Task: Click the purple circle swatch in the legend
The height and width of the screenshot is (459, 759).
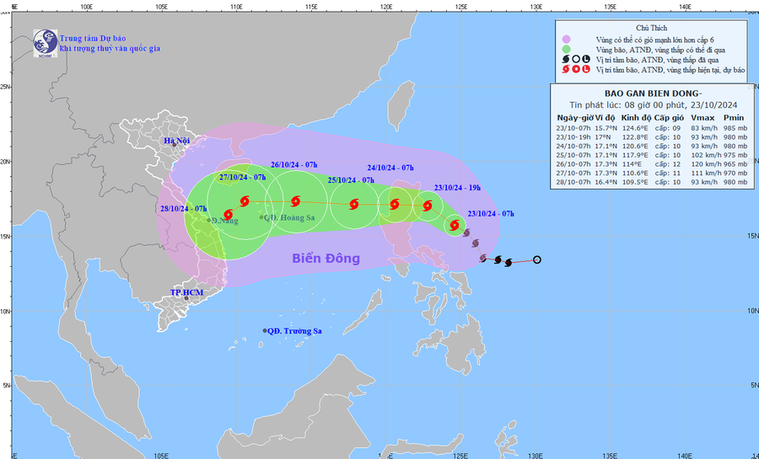Action: 567,39
